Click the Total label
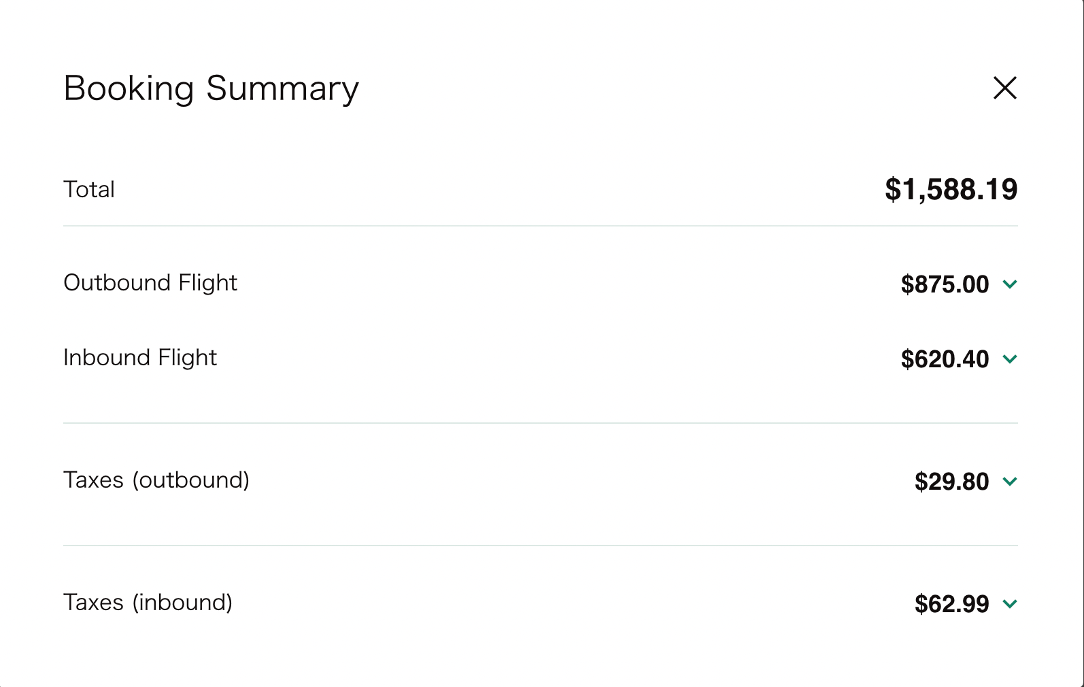 tap(89, 189)
